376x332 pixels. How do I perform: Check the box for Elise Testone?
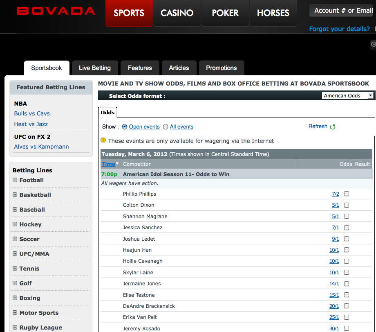(347, 295)
